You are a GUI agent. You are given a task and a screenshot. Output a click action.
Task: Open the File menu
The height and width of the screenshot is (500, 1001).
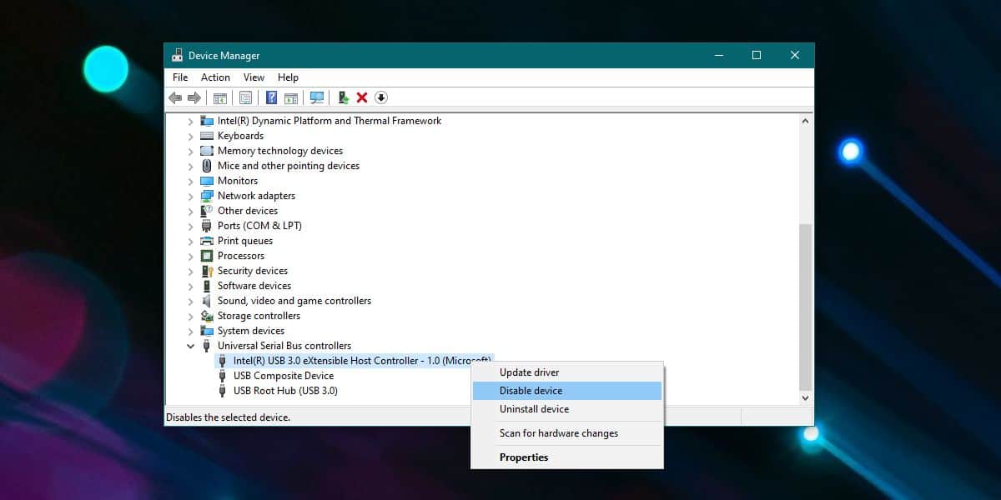click(180, 77)
